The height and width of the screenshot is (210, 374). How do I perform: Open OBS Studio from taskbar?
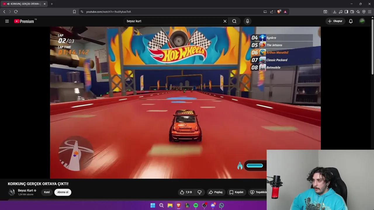[204, 205]
